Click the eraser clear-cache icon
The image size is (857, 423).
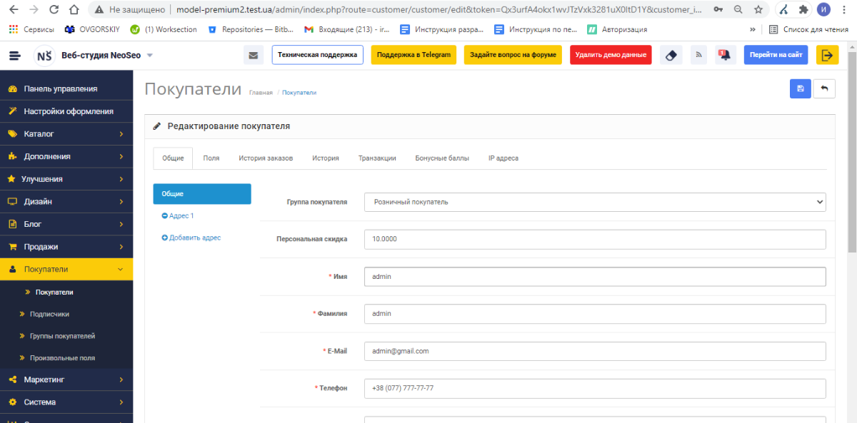pyautogui.click(x=670, y=56)
